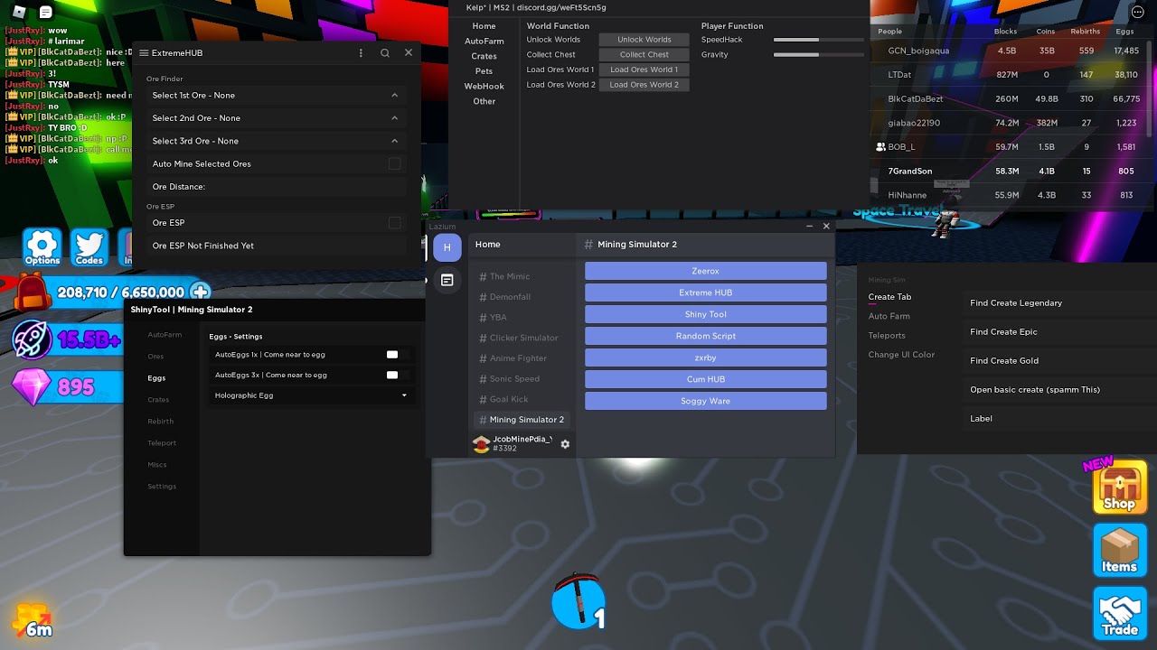Open the Holographic Egg dropdown

click(311, 395)
